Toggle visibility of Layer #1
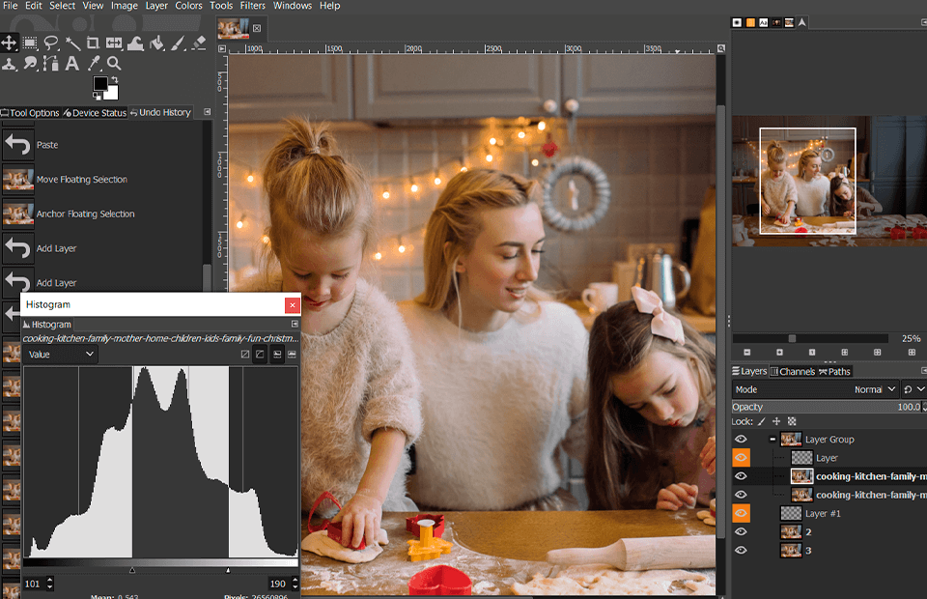The height and width of the screenshot is (599, 927). pyautogui.click(x=741, y=513)
